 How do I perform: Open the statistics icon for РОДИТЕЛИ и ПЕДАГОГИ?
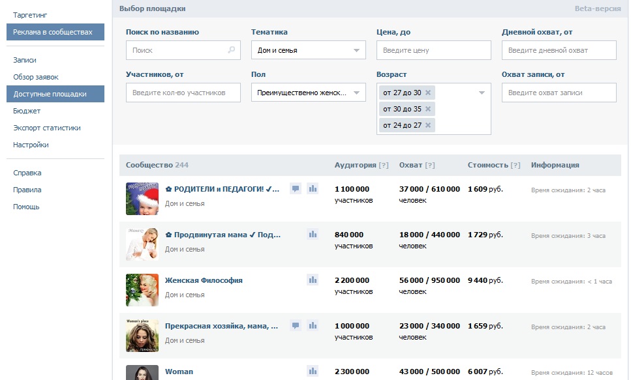313,188
